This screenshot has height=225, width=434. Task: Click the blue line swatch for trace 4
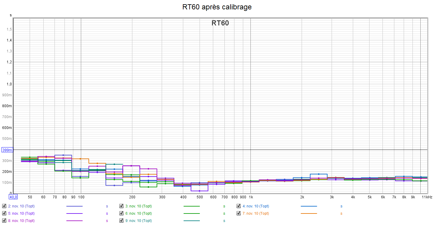pyautogui.click(x=309, y=206)
